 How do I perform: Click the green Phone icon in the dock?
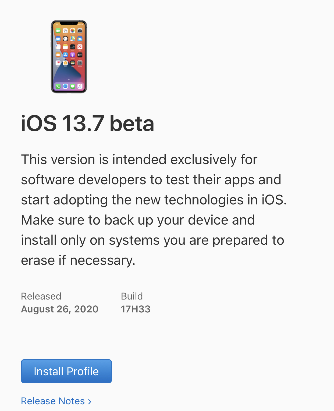point(58,86)
